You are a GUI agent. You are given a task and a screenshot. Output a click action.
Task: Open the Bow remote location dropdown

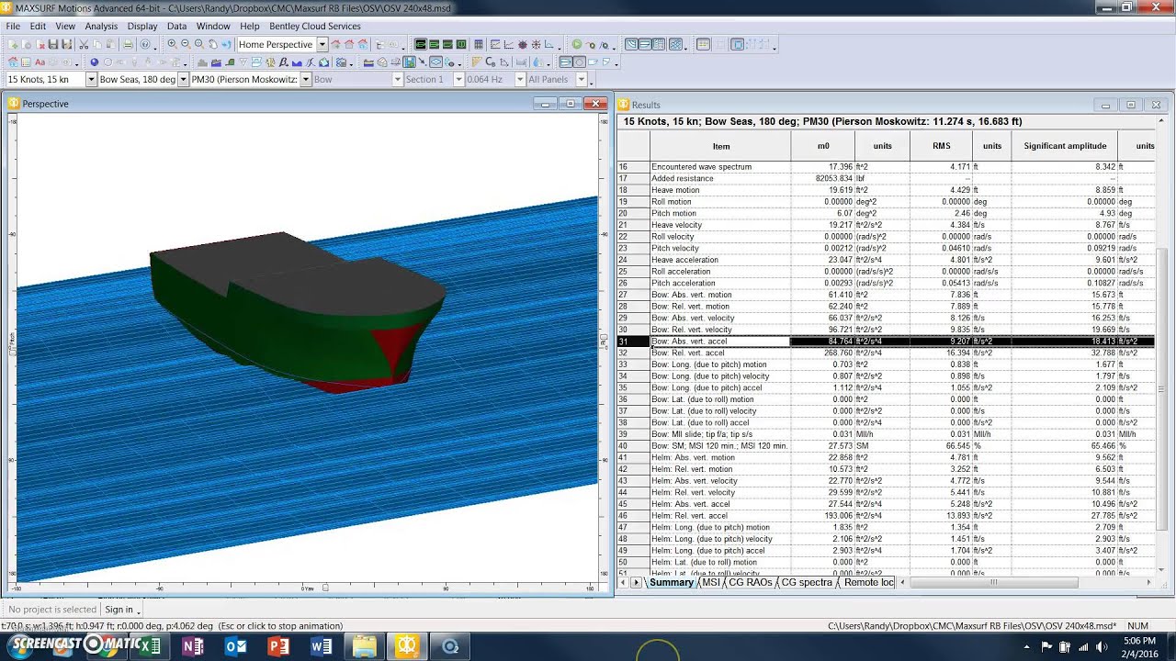pos(397,80)
